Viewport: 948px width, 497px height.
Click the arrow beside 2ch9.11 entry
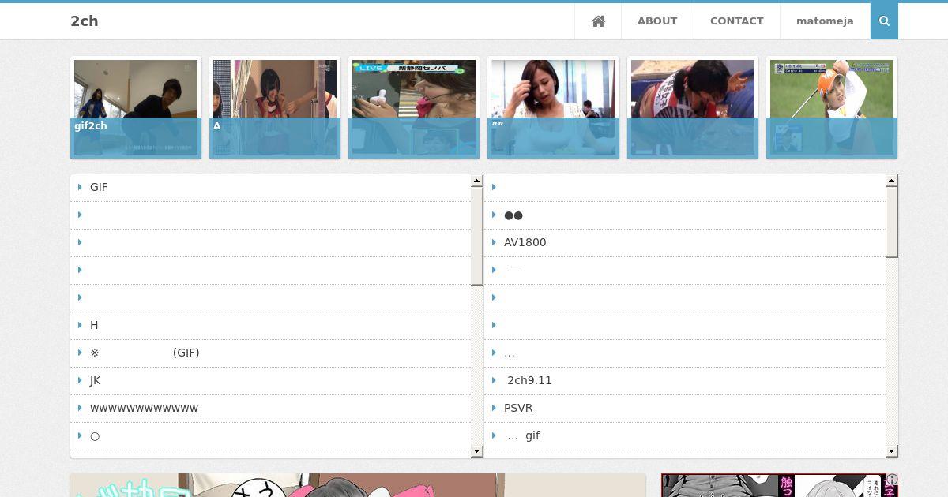tap(494, 380)
